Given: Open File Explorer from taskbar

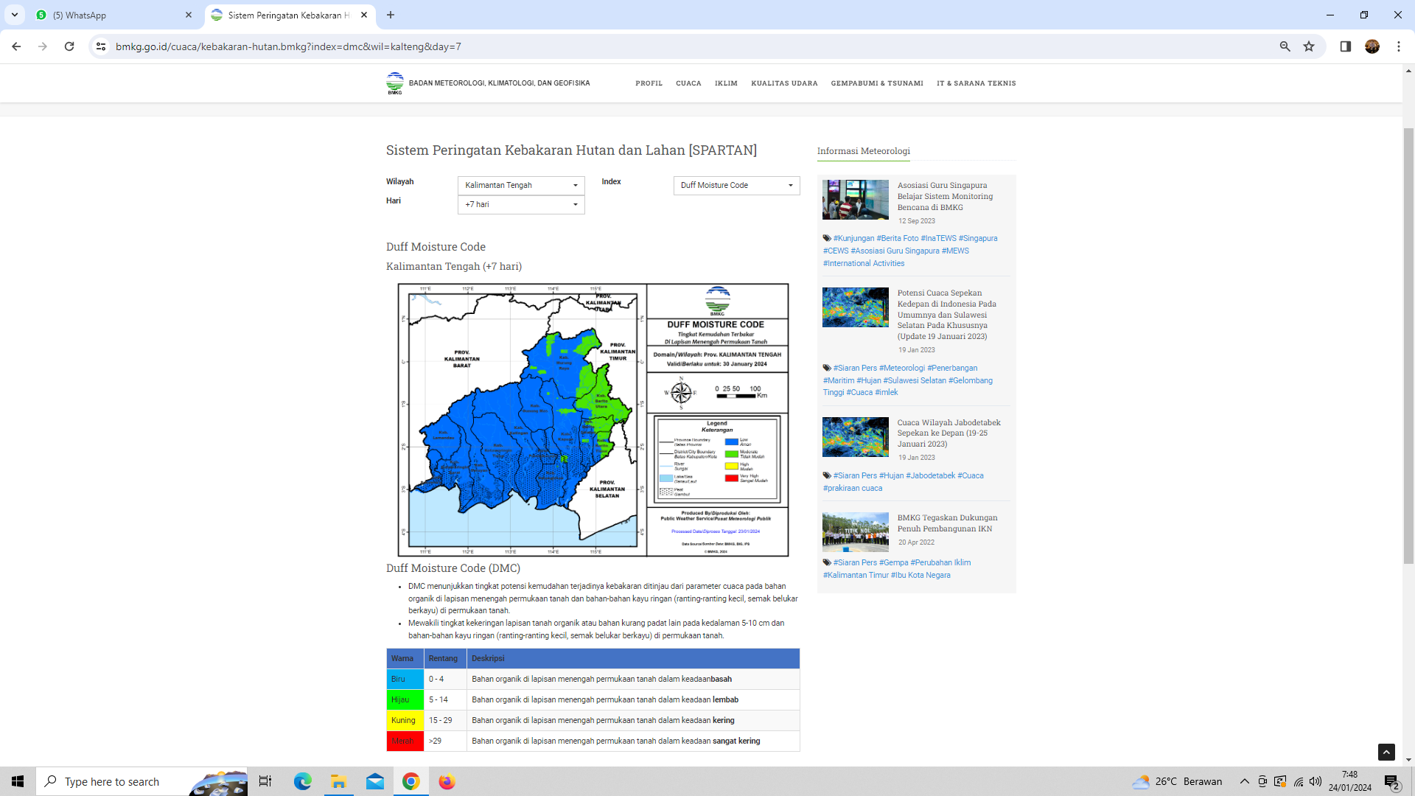Looking at the screenshot, I should [x=338, y=781].
